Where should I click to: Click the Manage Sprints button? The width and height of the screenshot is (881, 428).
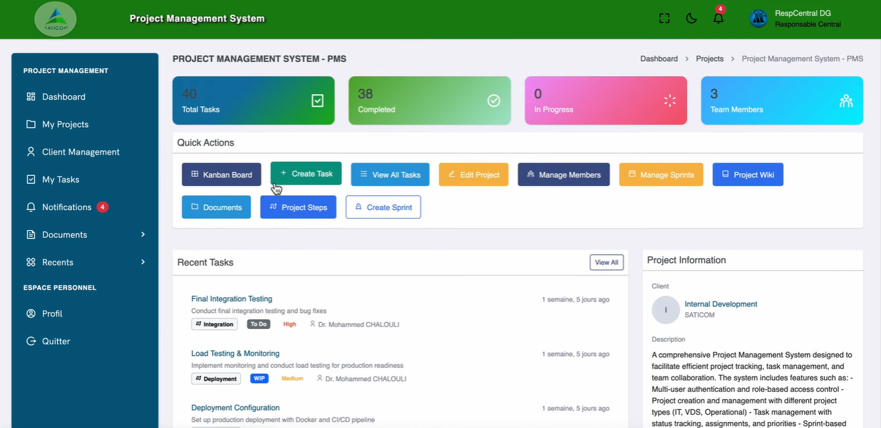(x=661, y=175)
